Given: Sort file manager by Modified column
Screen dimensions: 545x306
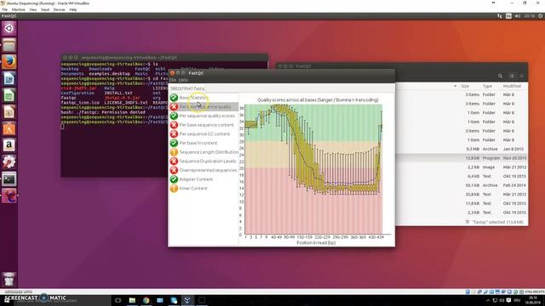Looking at the screenshot, I should click(512, 86).
